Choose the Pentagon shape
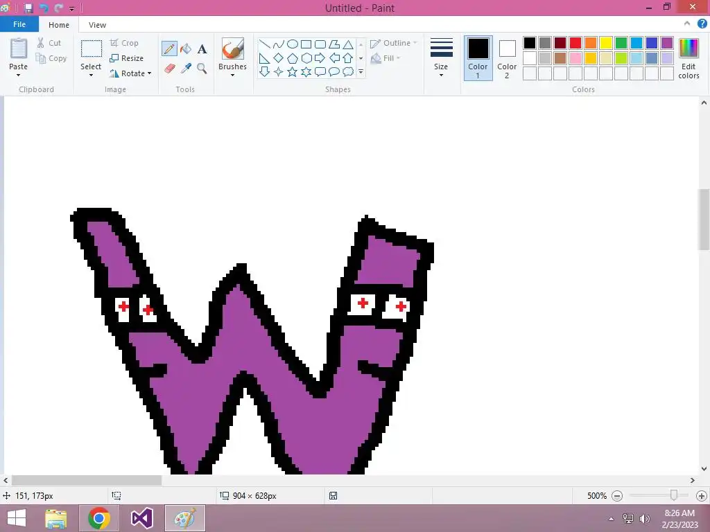Screen dimensions: 710x532 pyautogui.click(x=293, y=58)
